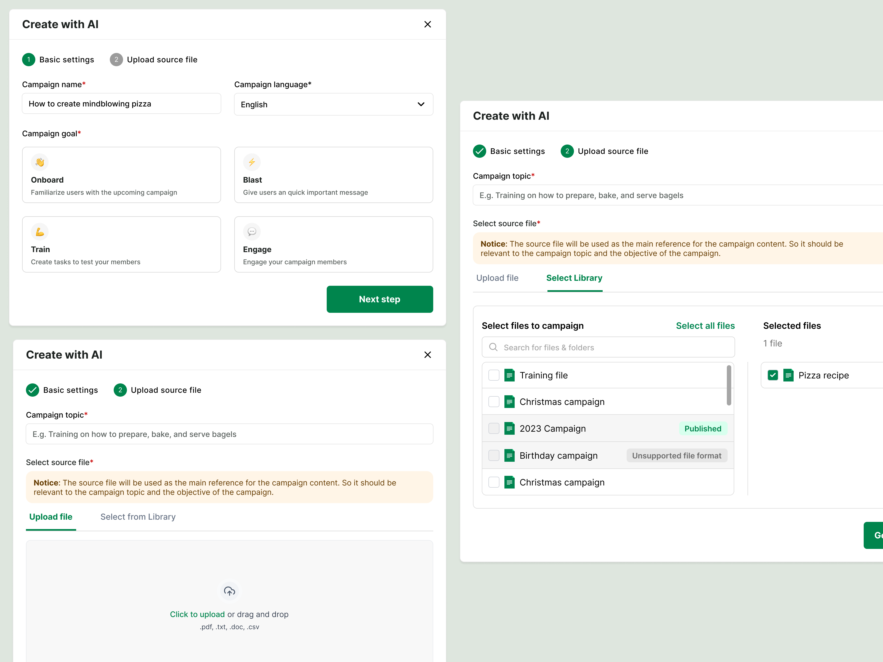Click the cloud upload icon
This screenshot has width=883, height=662.
click(229, 591)
